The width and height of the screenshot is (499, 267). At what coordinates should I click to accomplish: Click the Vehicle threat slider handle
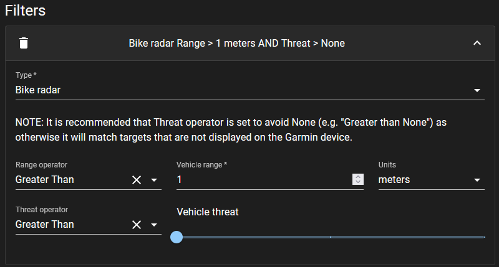177,237
